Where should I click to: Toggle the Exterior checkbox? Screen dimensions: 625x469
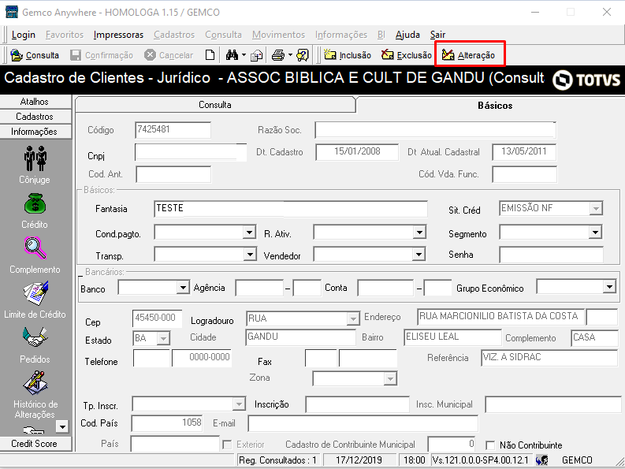(x=227, y=445)
